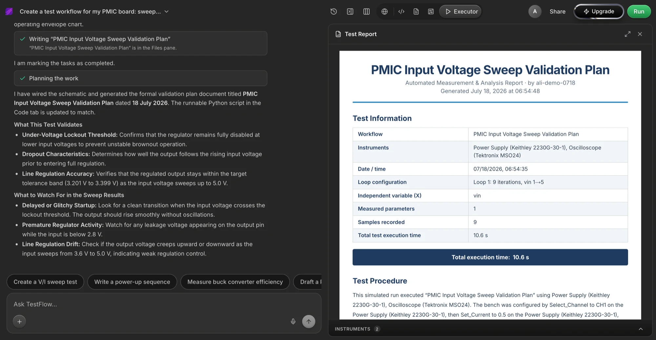Open the project title dropdown chevron
The image size is (656, 340).
(167, 11)
